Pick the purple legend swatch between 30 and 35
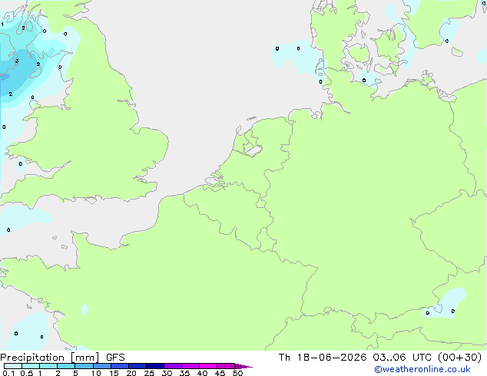Viewport: 487px width, 376px height. pyautogui.click(x=173, y=366)
